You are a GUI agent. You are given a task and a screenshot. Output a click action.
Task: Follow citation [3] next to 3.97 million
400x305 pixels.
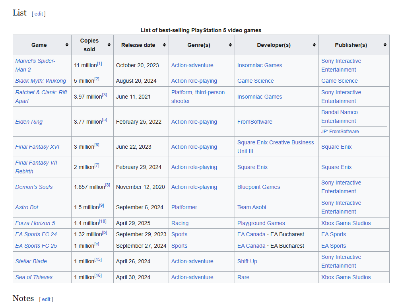[x=105, y=95]
